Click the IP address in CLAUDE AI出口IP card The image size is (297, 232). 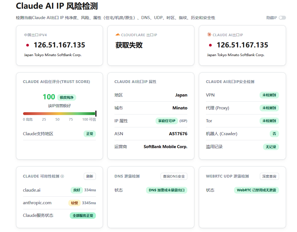(x=242, y=45)
